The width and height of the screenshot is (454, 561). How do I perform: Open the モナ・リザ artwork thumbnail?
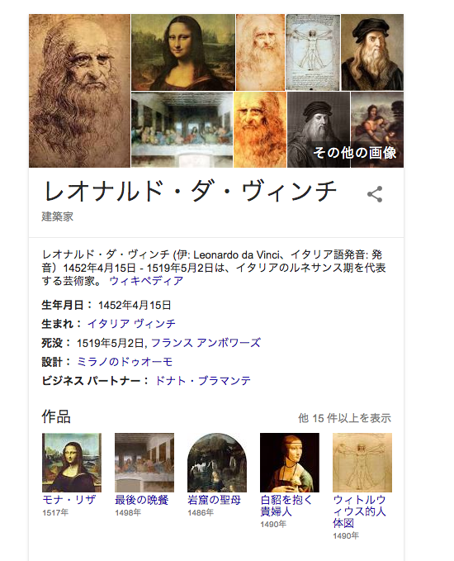click(x=72, y=463)
